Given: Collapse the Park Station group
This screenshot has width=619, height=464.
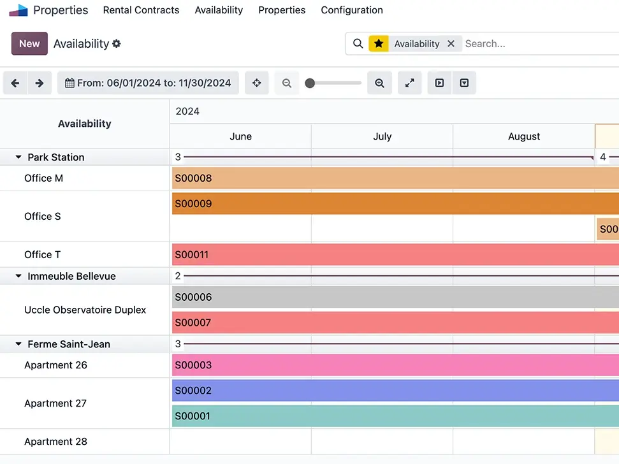Looking at the screenshot, I should pyautogui.click(x=18, y=157).
